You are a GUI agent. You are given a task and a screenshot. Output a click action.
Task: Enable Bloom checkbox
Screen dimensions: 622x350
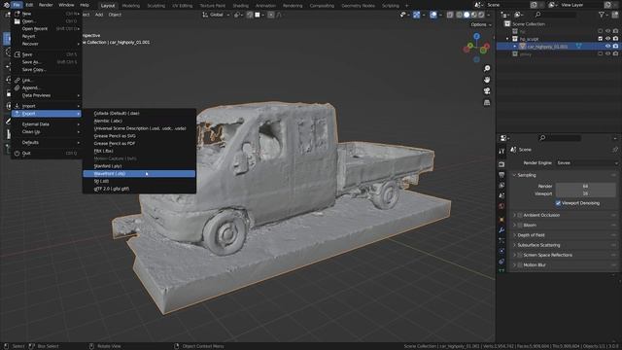point(520,225)
